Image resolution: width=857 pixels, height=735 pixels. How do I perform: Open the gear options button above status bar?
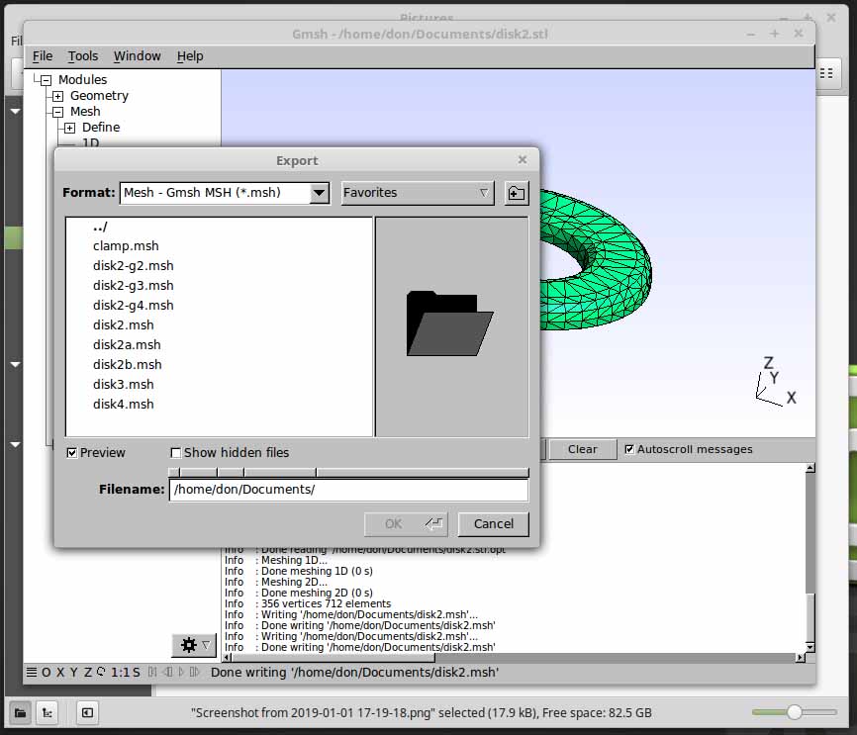pyautogui.click(x=194, y=645)
